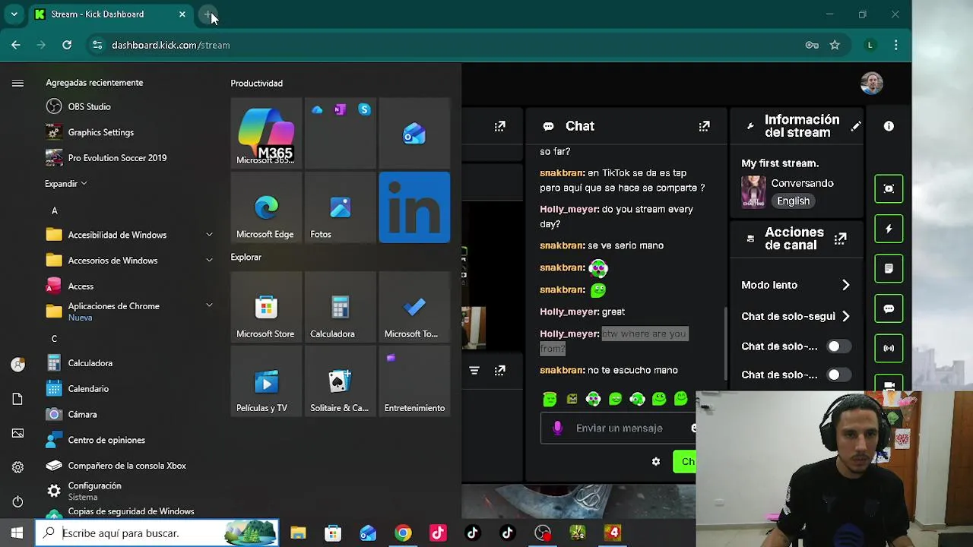Click the English language tag
Screen dimensions: 973x547
click(793, 201)
